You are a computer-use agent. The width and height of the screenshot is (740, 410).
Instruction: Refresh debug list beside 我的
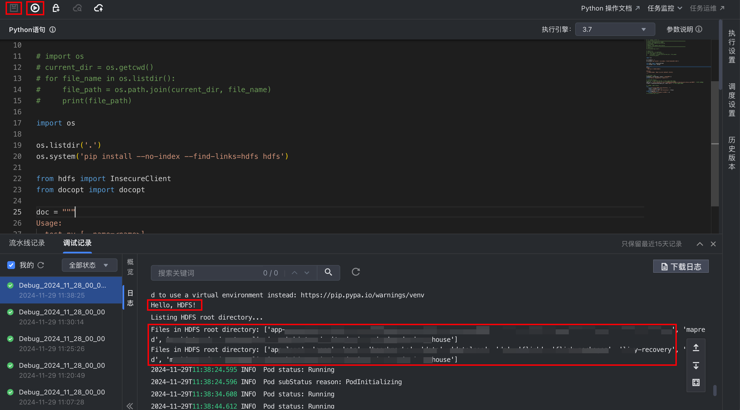(41, 265)
